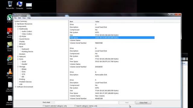Select Display tree item
Image resolution: width=193 pixels, height=108 pixels.
[22, 41]
